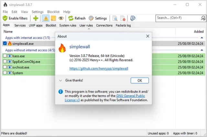The height and width of the screenshot is (137, 207).
Task: Click the large flame logo in About dialog
Action: [x=62, y=48]
